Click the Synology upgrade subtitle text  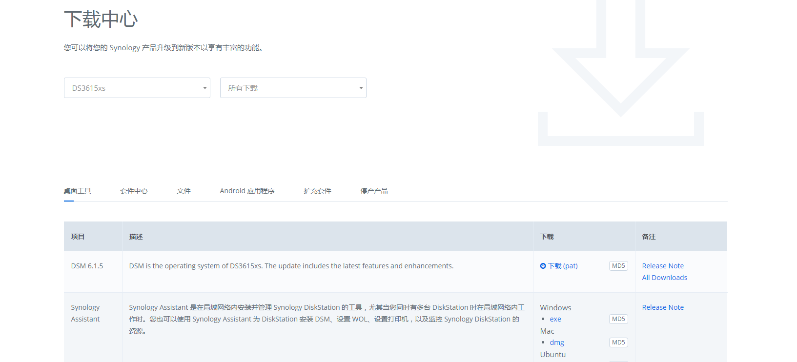click(164, 48)
